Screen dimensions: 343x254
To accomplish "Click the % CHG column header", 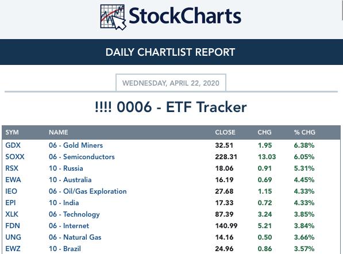I will [x=305, y=132].
